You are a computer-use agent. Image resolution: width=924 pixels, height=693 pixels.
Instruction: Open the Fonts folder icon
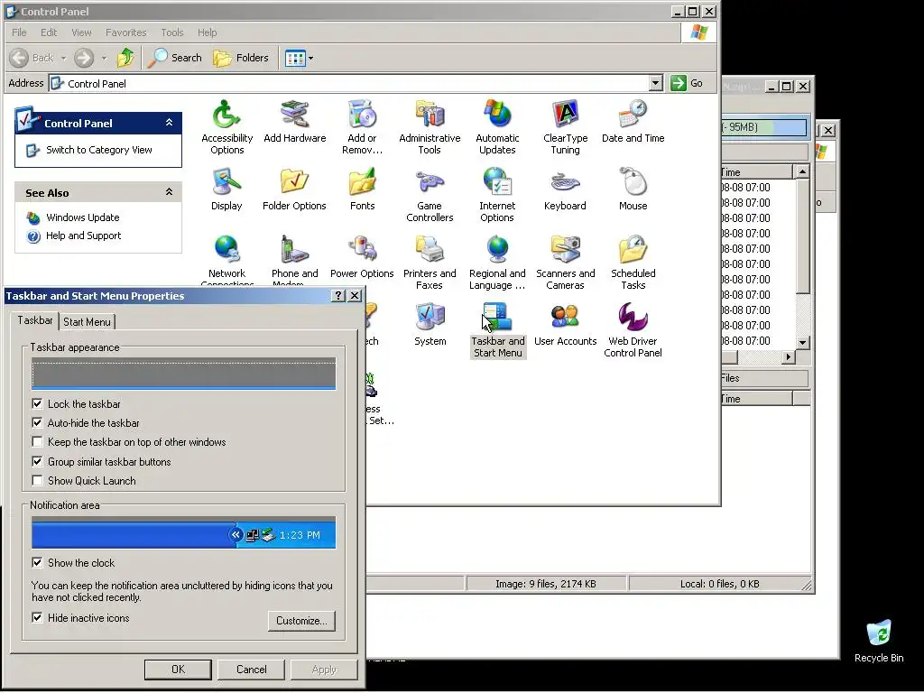click(x=362, y=189)
